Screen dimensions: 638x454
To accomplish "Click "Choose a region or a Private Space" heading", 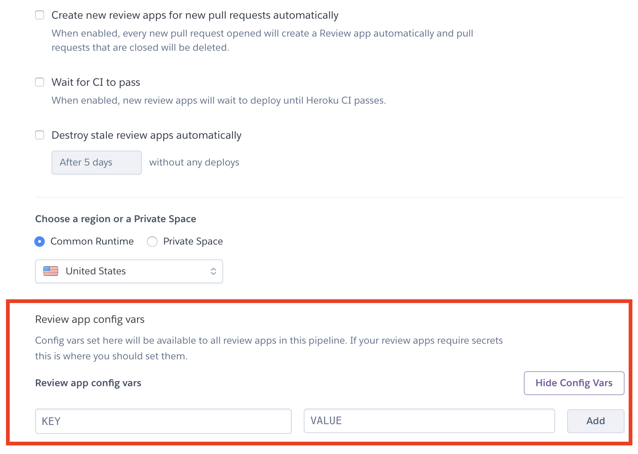I will tap(116, 219).
